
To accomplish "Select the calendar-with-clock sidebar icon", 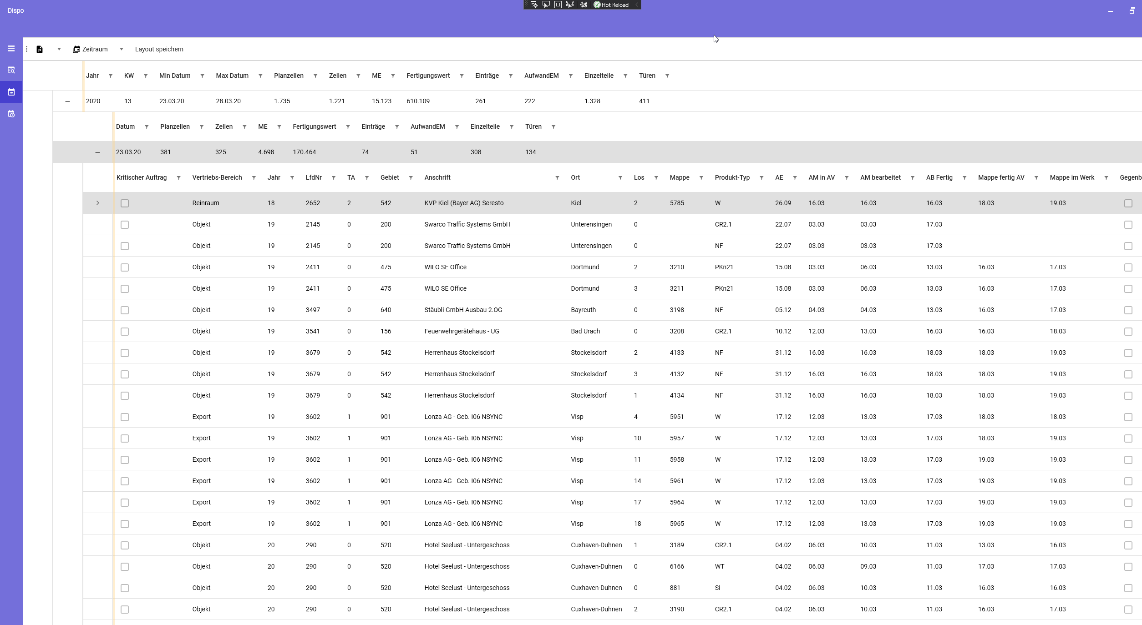I will point(11,114).
